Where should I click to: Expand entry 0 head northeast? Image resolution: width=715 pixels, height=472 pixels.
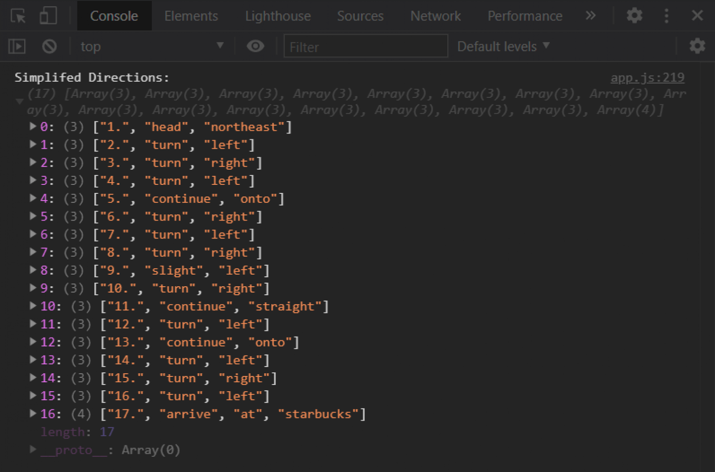(33, 126)
